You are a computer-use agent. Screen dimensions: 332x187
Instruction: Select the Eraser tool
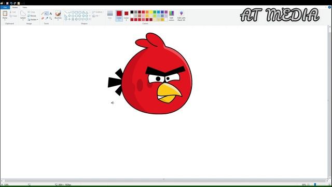[x=43, y=19]
